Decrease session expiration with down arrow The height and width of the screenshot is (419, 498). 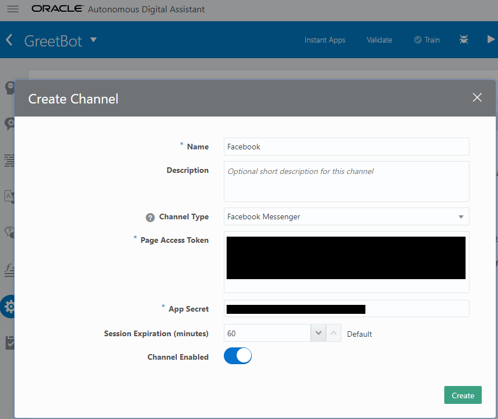click(x=318, y=333)
